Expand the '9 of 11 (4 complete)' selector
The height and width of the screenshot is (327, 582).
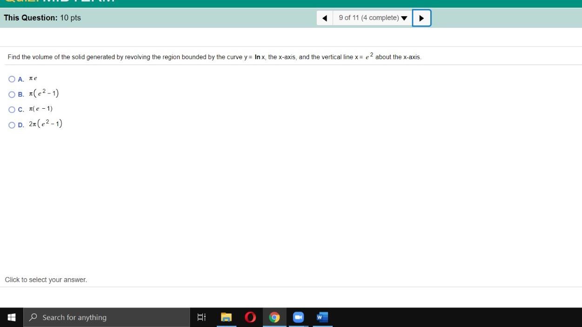[372, 18]
